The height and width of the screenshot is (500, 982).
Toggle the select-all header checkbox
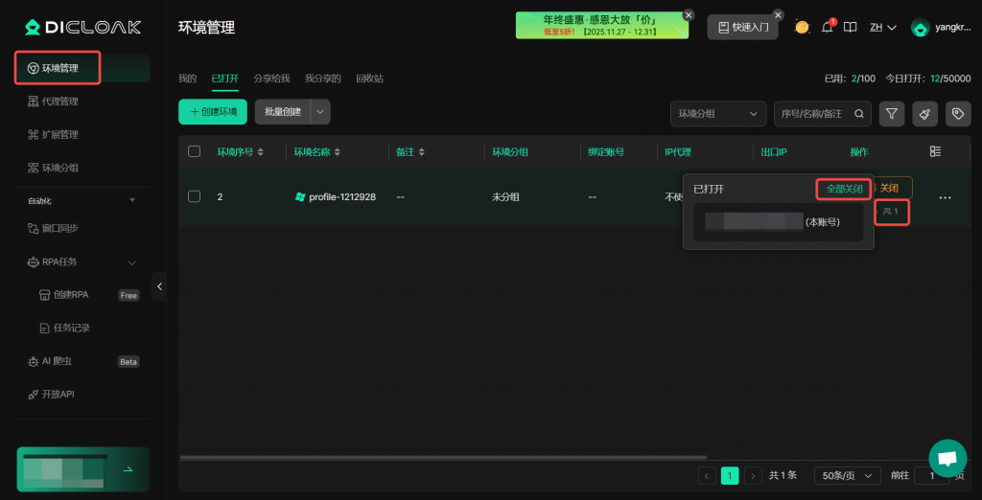click(x=195, y=151)
